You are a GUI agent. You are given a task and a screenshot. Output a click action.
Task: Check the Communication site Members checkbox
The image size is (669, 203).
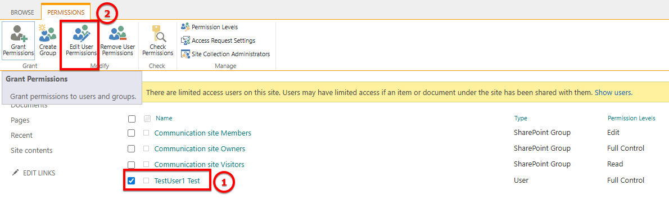point(132,133)
